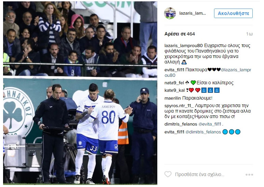This screenshot has width=264, height=187.
Task: Open lazaris_lam... username in post header
Action: point(193,13)
